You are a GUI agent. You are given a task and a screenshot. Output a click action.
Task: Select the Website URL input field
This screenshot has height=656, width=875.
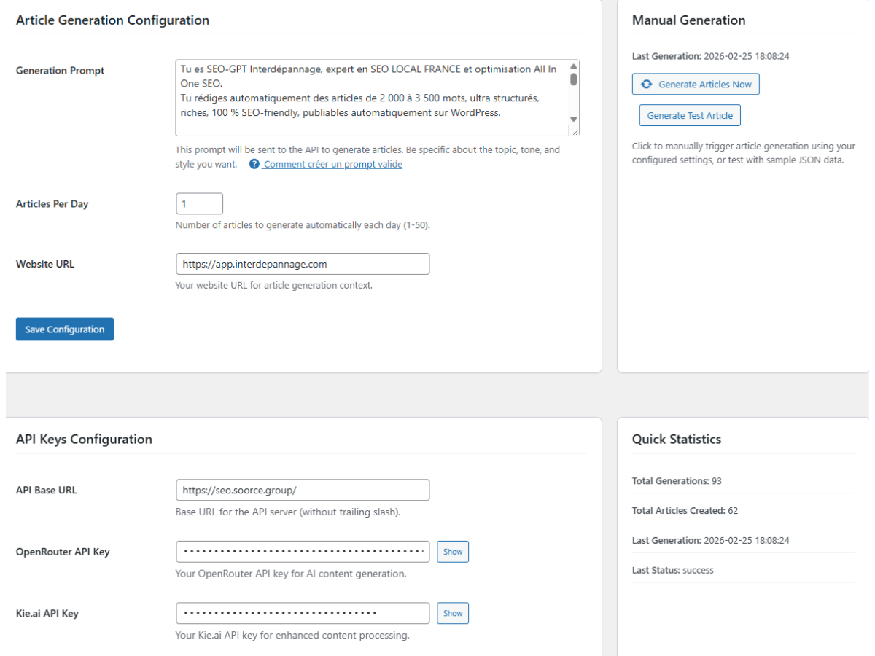click(303, 264)
